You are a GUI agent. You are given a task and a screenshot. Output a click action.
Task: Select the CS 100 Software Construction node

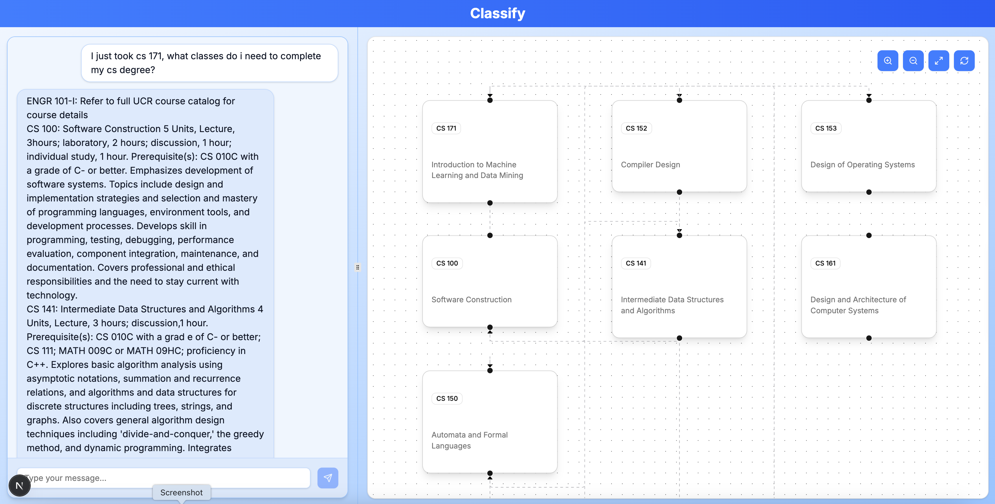(x=489, y=281)
